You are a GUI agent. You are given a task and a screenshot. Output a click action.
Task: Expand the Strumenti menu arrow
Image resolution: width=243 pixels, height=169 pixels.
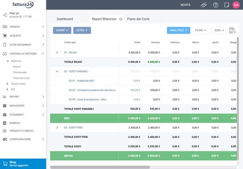[x=43, y=114]
